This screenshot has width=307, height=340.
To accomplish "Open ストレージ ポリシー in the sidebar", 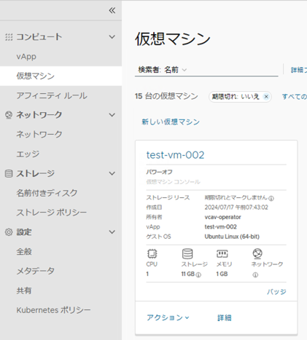I will click(51, 213).
